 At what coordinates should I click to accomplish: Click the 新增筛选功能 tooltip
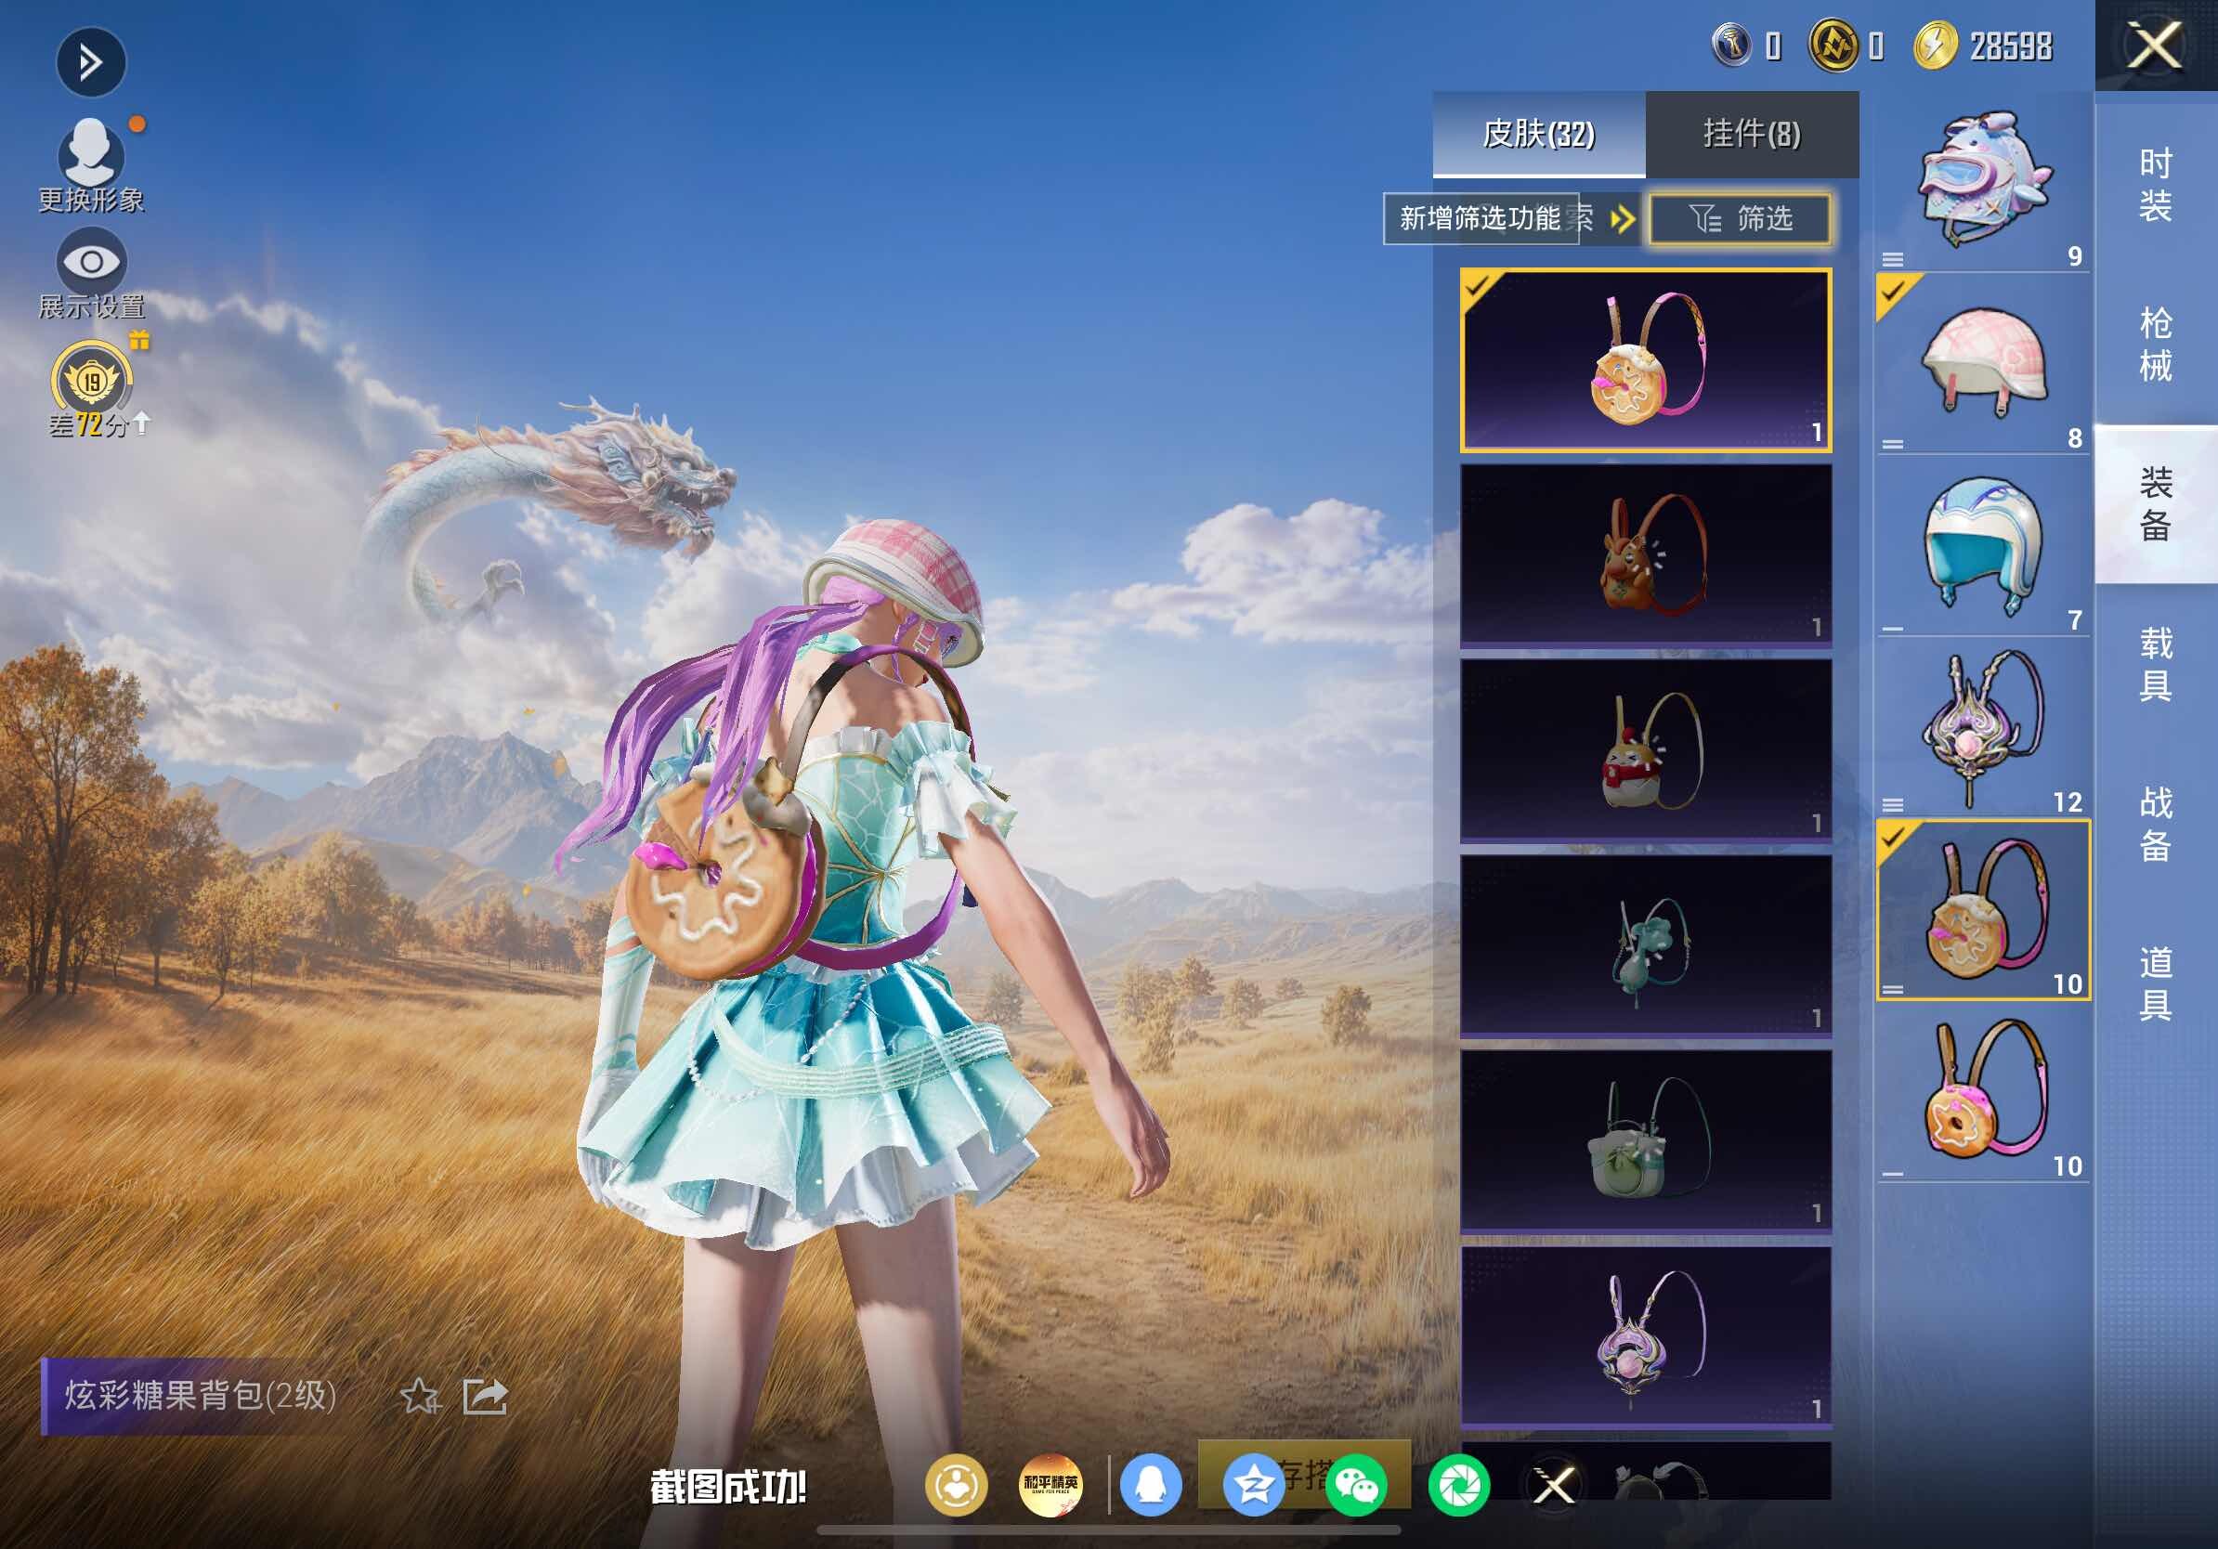(1481, 218)
